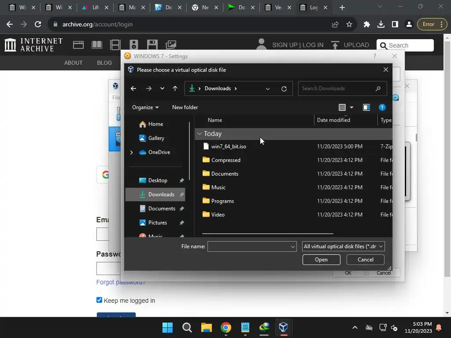Open Chrome extensions puzzle icon
Image resolution: width=451 pixels, height=338 pixels.
367,25
